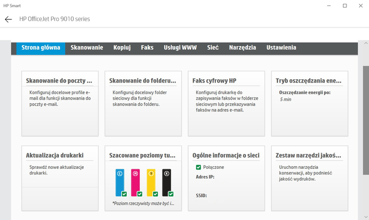This screenshot has width=369, height=220.
Task: Click 'Oszczędzanie energii po:' label
Action: pos(305,92)
